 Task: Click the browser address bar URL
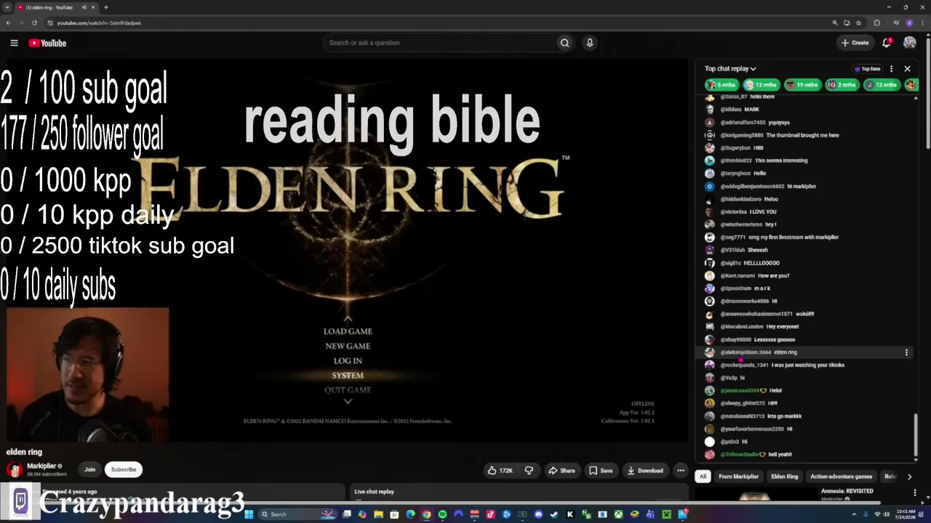point(99,23)
